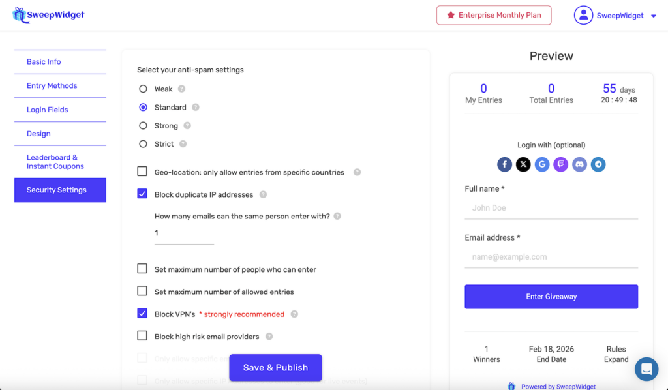Select the Discord login icon

pyautogui.click(x=579, y=164)
